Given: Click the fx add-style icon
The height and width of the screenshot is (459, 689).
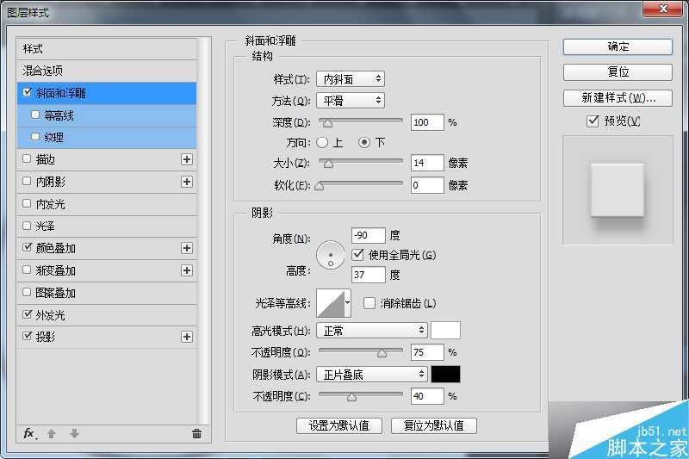Looking at the screenshot, I should (28, 433).
